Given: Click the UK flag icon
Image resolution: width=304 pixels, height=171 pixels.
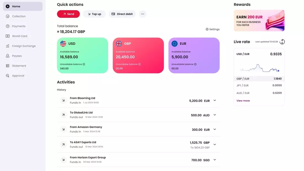Looking at the screenshot, I should [x=119, y=44].
